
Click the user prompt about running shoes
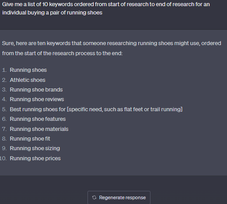pos(106,8)
